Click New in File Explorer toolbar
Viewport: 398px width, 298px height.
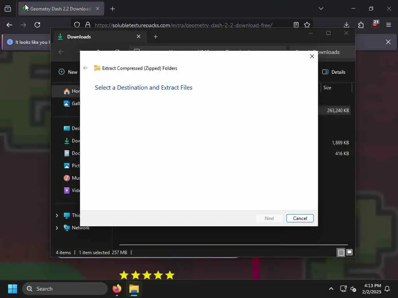click(68, 72)
